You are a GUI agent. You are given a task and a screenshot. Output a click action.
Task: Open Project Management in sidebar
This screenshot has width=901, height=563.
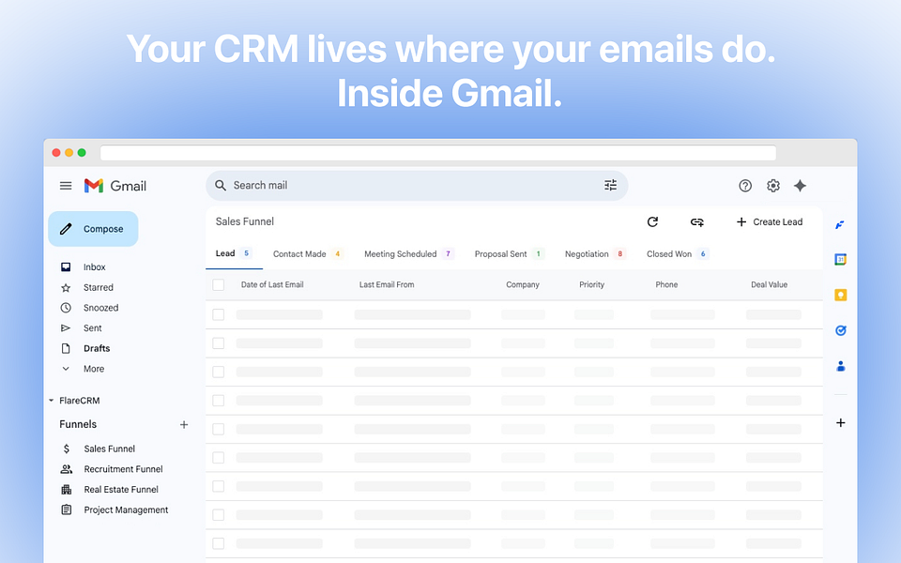pos(126,510)
